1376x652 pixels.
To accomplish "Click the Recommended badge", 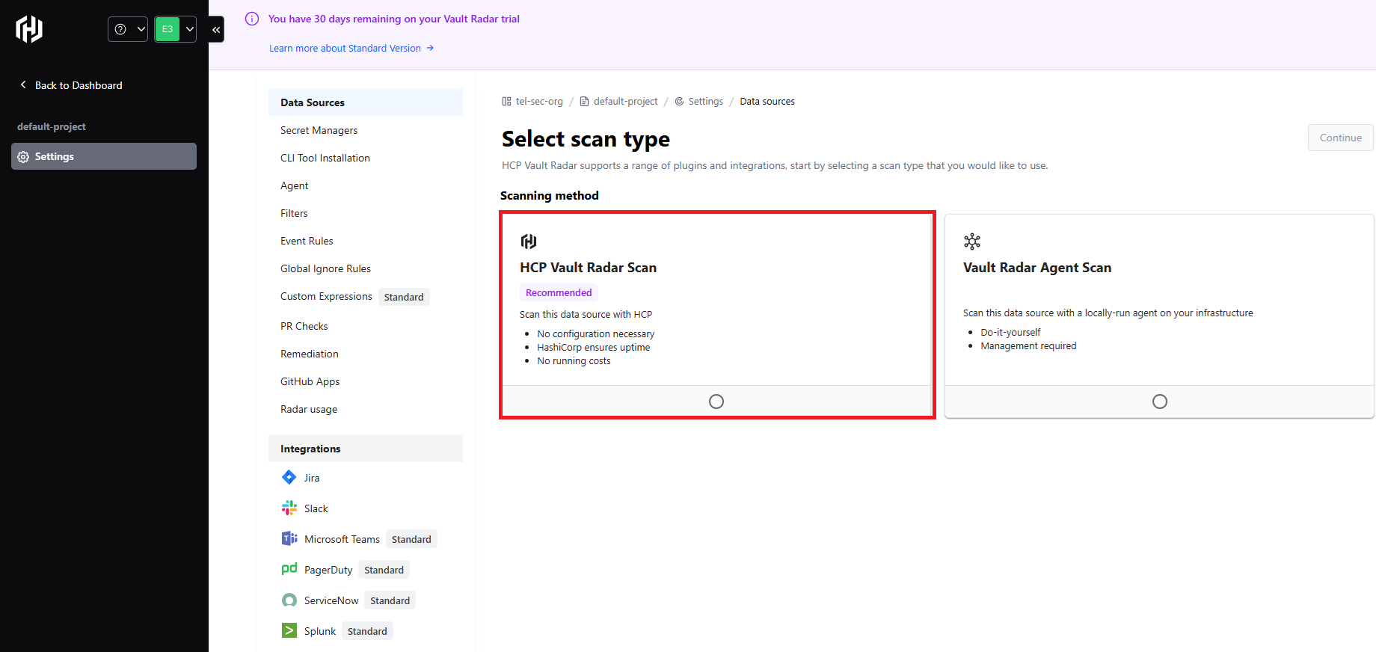I will [x=559, y=292].
